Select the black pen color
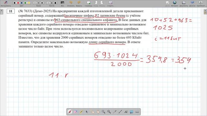This screenshot has width=207, height=116. point(15,3)
